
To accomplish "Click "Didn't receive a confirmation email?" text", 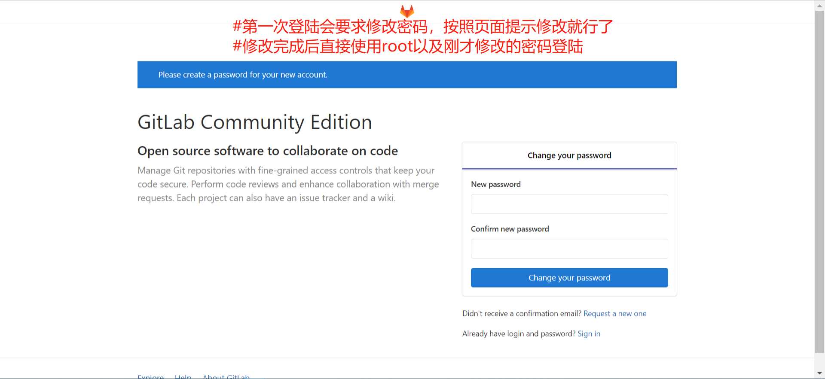I will (522, 314).
